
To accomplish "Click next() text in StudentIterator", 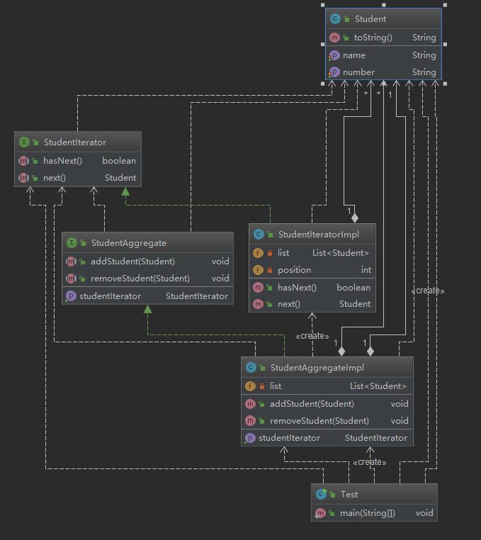I will (55, 178).
